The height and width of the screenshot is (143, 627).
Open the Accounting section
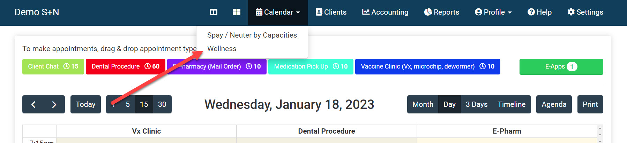click(x=385, y=12)
